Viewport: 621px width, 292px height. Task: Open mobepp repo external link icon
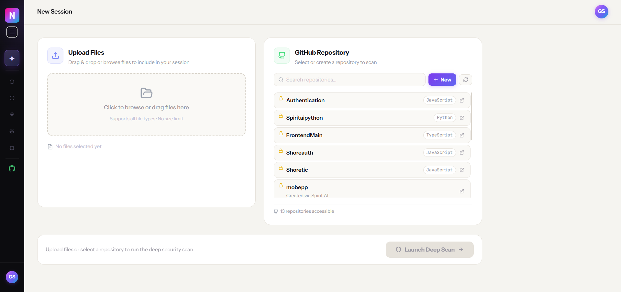462,191
